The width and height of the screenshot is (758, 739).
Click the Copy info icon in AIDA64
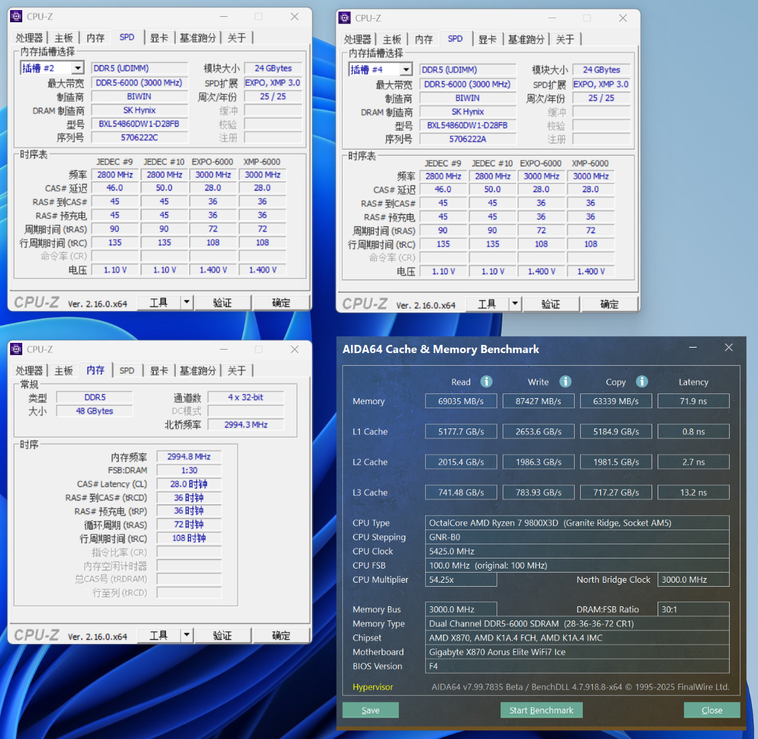[641, 382]
